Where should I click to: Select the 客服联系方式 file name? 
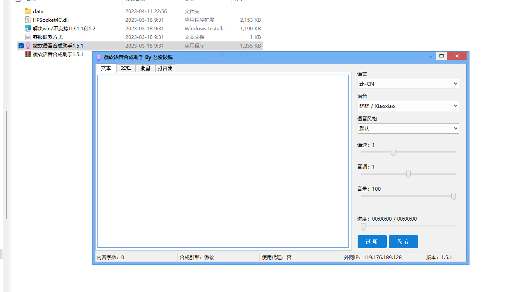click(x=48, y=37)
